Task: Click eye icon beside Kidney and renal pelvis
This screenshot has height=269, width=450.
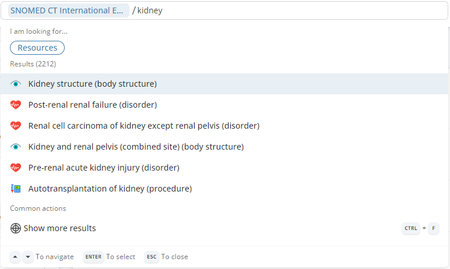Action: [x=16, y=147]
